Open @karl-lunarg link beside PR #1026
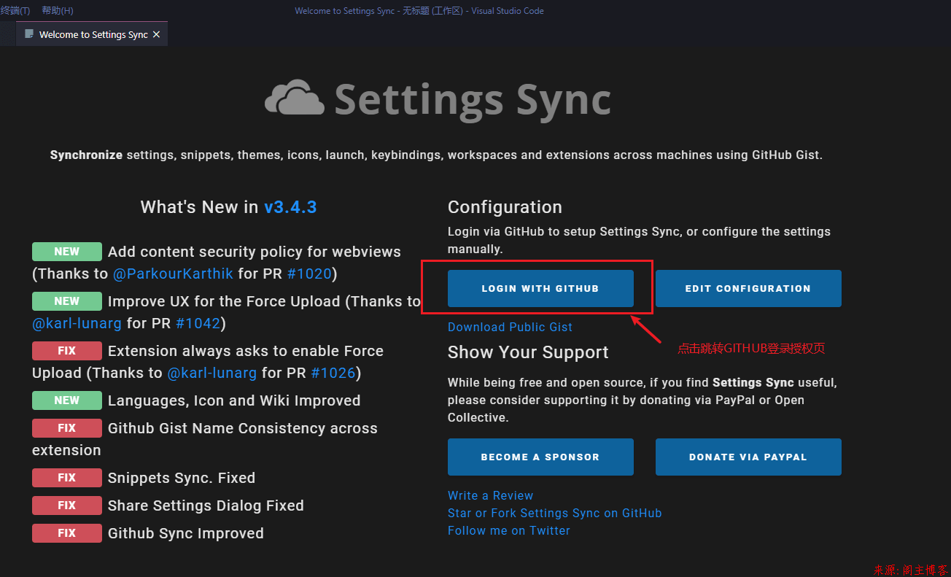The image size is (951, 577). tap(212, 373)
